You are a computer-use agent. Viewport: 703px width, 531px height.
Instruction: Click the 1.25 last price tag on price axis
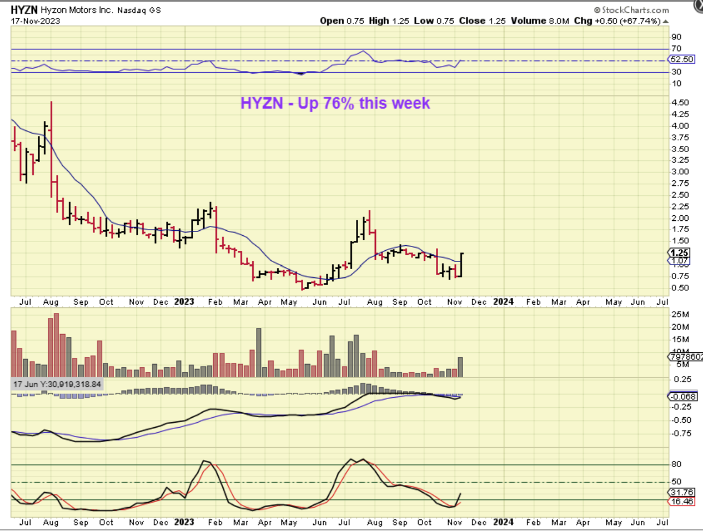pyautogui.click(x=679, y=252)
